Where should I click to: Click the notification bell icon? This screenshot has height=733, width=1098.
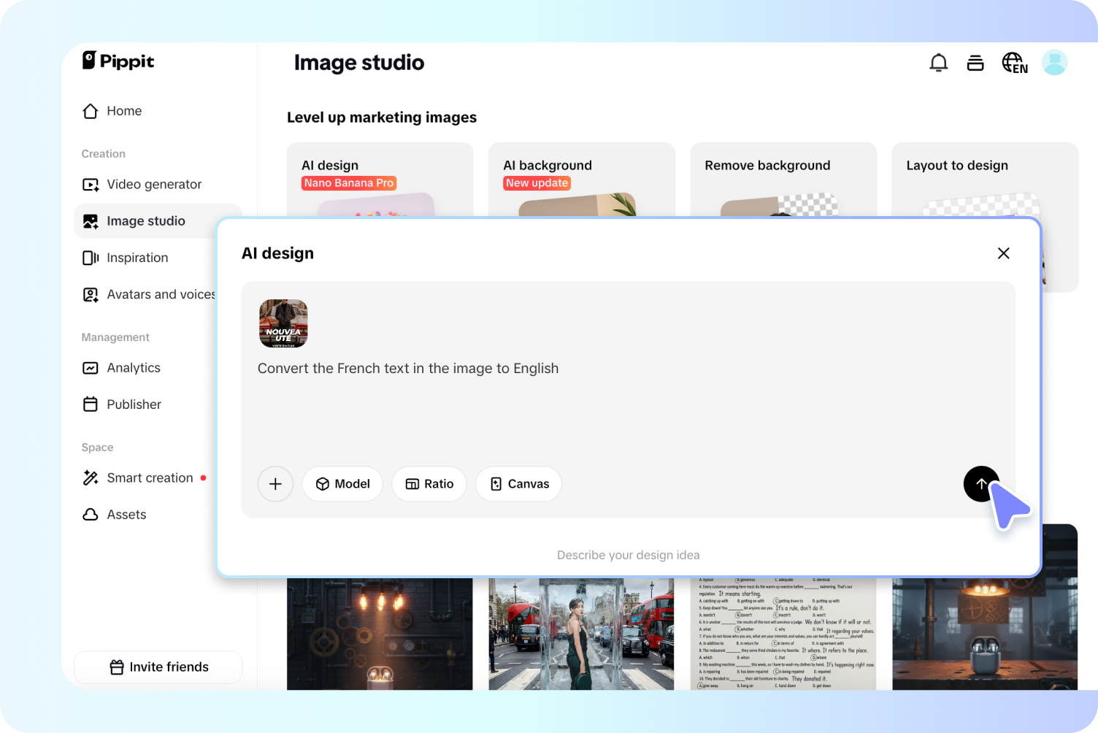click(938, 62)
